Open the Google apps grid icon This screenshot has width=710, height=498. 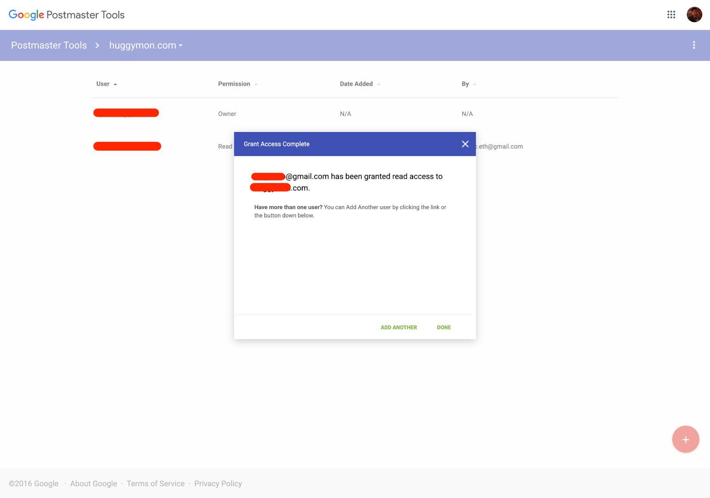coord(671,15)
